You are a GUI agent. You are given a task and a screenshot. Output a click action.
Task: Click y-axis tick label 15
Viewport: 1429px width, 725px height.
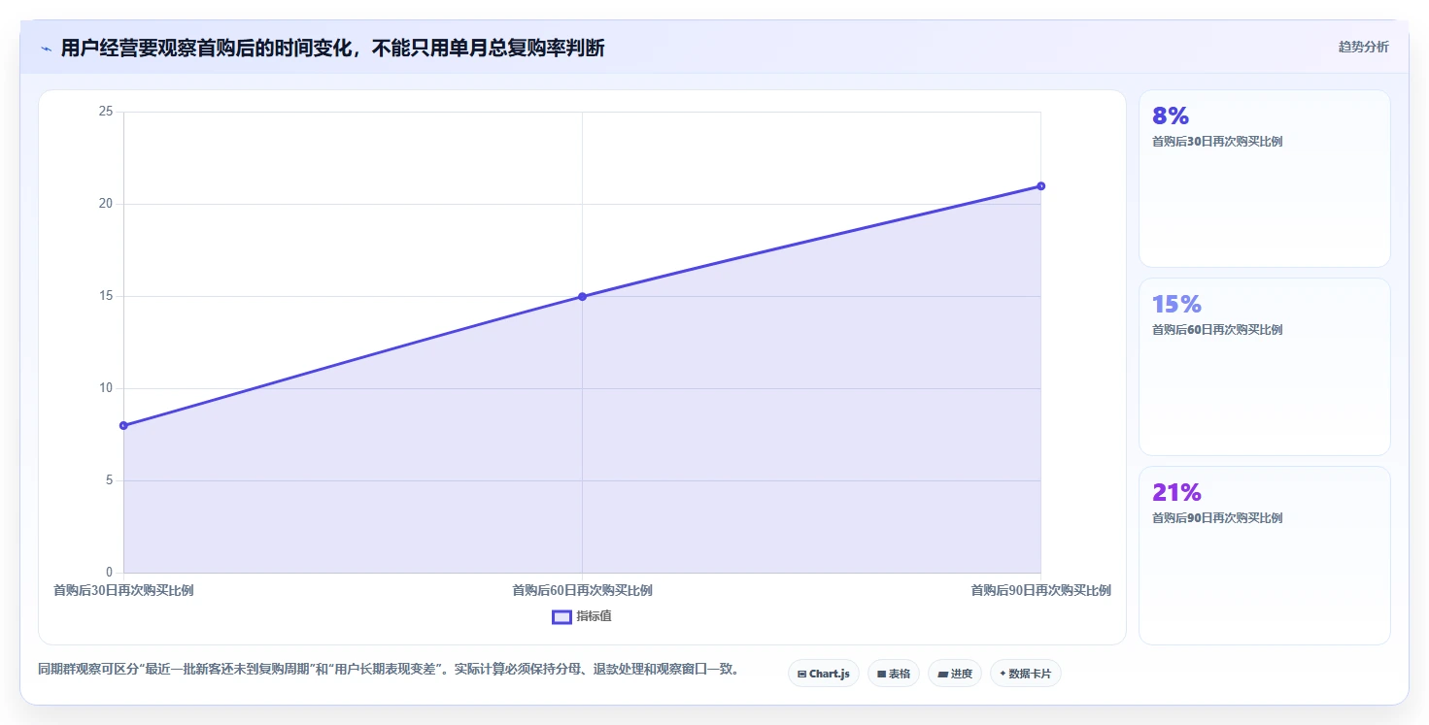click(x=106, y=296)
